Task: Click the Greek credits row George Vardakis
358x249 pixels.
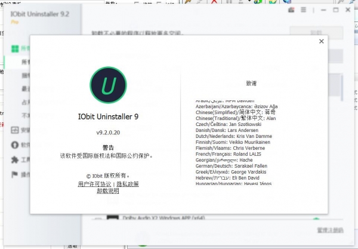Action: pos(231,172)
